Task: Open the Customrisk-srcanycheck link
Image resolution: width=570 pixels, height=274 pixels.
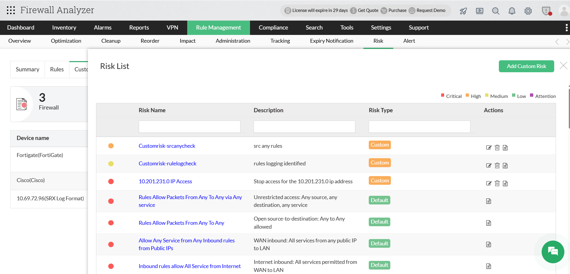Action: (167, 146)
